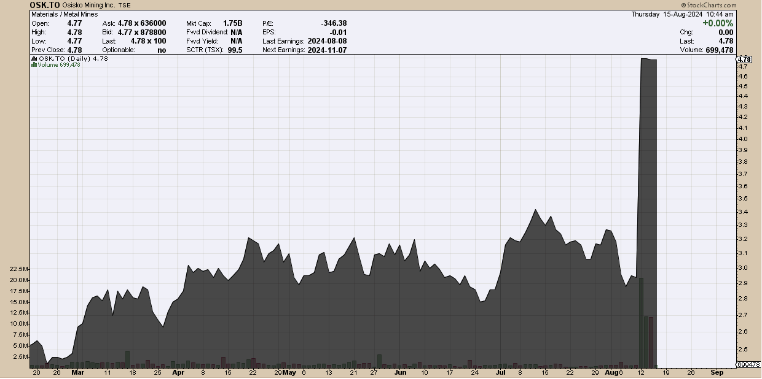Click the Optionable label
762x379 pixels.
pyautogui.click(x=119, y=50)
